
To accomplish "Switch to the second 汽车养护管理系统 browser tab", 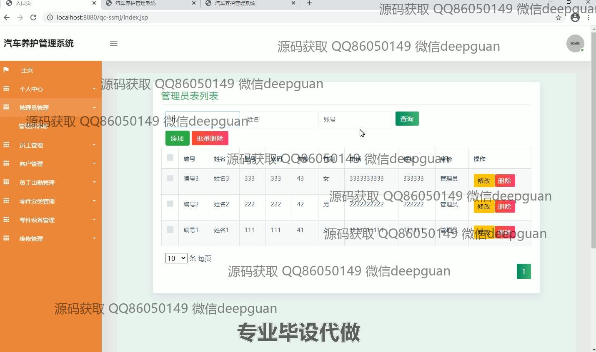I will point(250,3).
